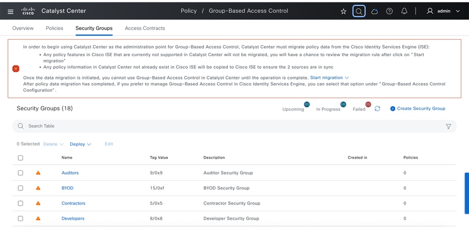Viewport: 469px width, 227px height.
Task: Click the warning icon for BYOD
Action: [x=38, y=188]
